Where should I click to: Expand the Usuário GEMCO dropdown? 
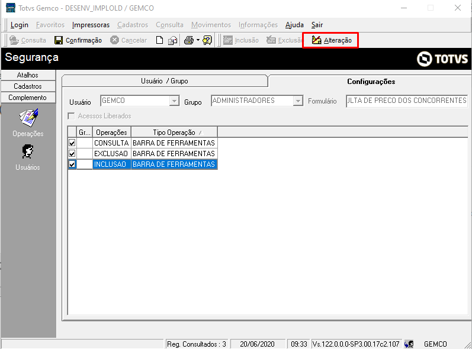(x=174, y=101)
